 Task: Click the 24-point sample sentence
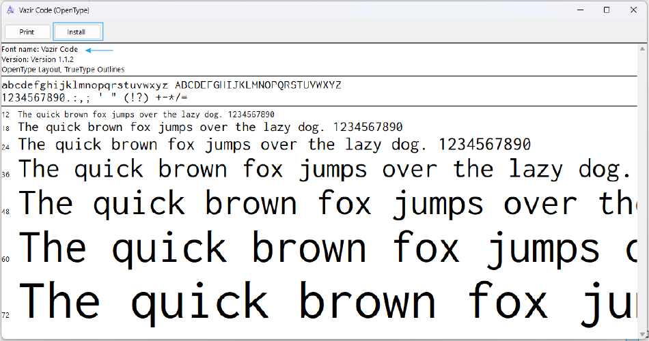pyautogui.click(x=274, y=145)
